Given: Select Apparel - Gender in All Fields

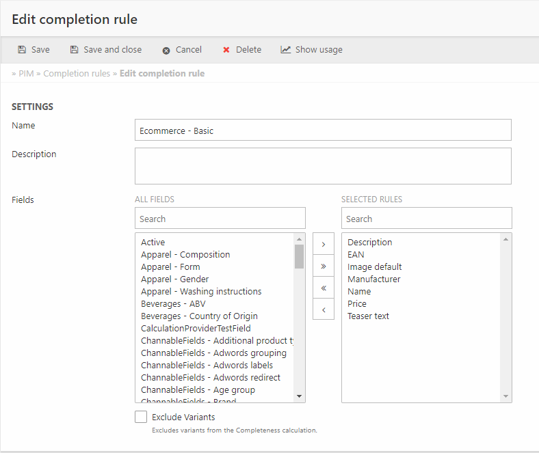Looking at the screenshot, I should pos(175,279).
